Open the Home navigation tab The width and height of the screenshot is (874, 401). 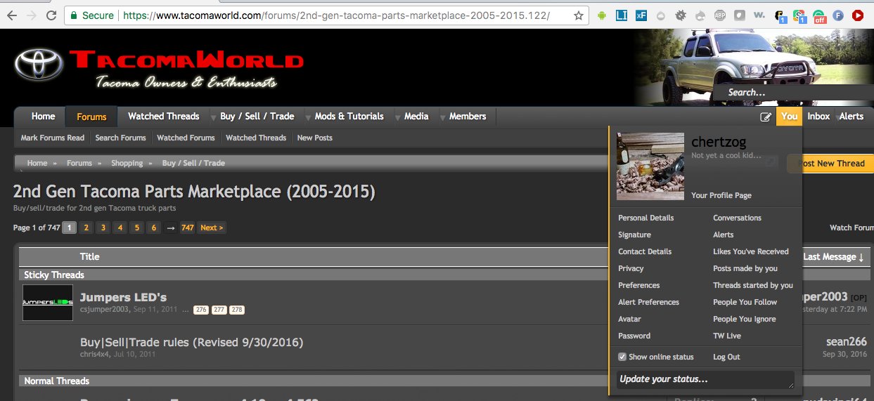pos(43,117)
